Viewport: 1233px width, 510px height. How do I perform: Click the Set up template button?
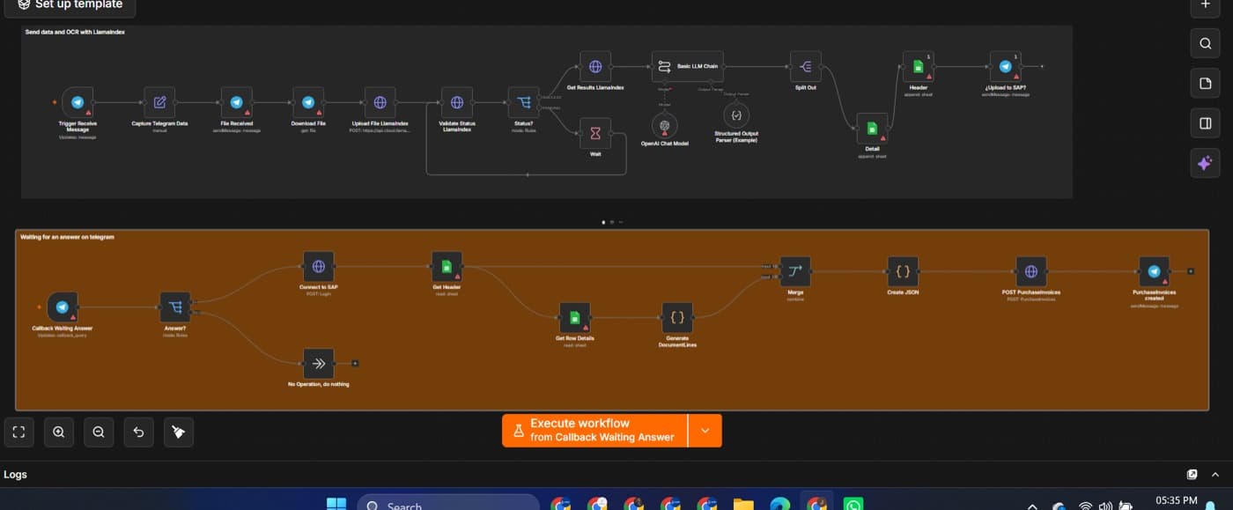point(70,5)
